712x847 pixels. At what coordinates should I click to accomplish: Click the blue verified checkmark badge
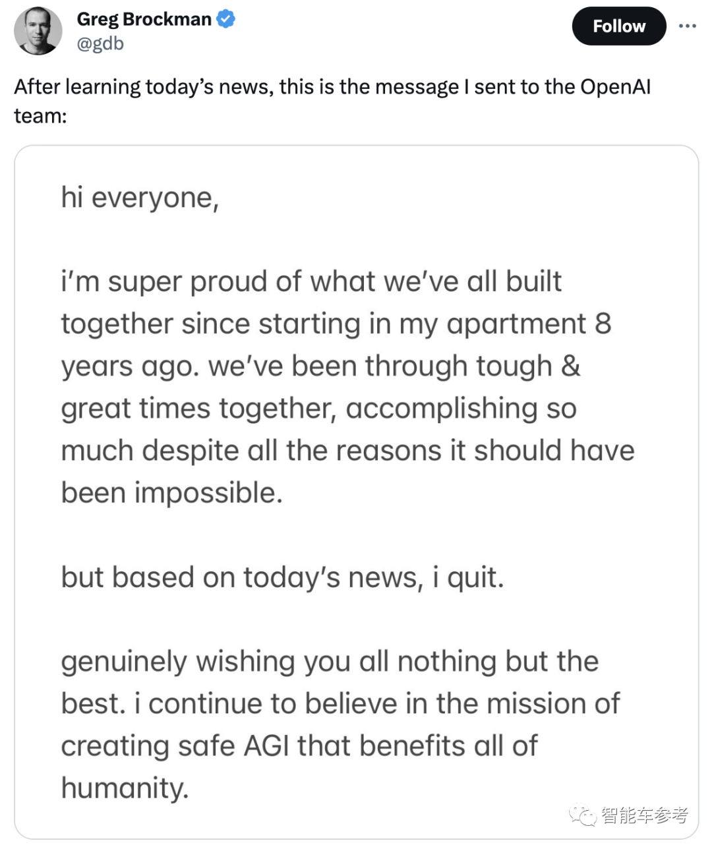pyautogui.click(x=226, y=19)
